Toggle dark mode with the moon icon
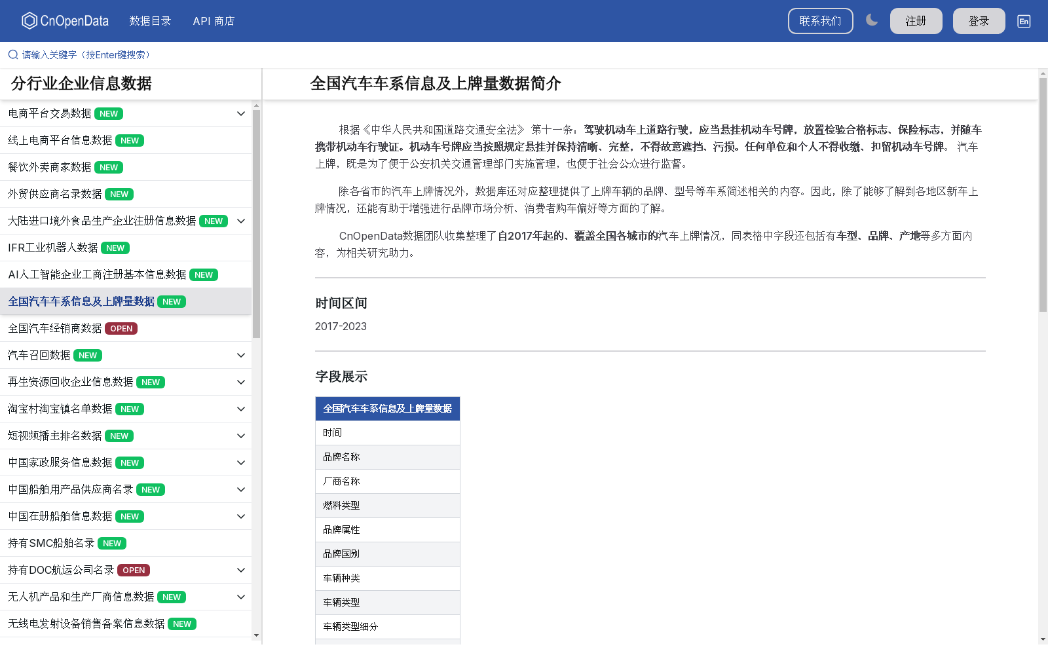1048x655 pixels. [872, 20]
